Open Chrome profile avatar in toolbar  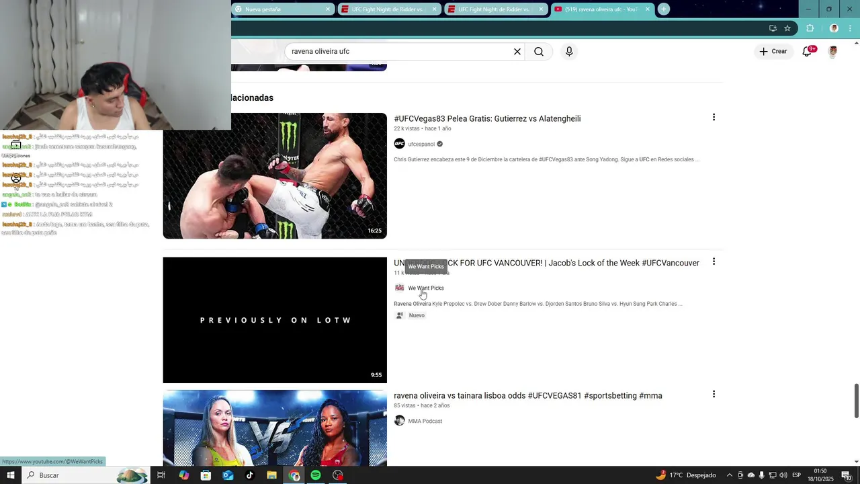pos(834,28)
